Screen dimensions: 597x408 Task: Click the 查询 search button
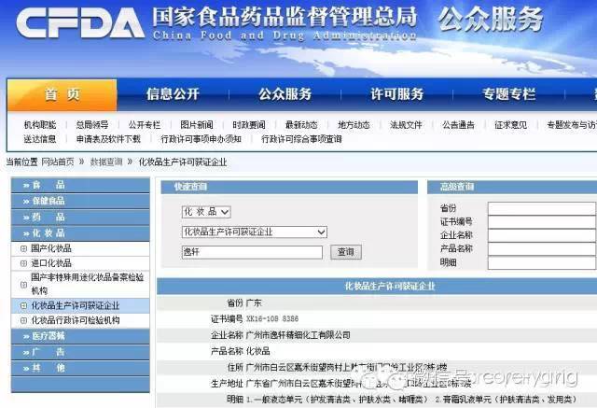click(x=346, y=252)
